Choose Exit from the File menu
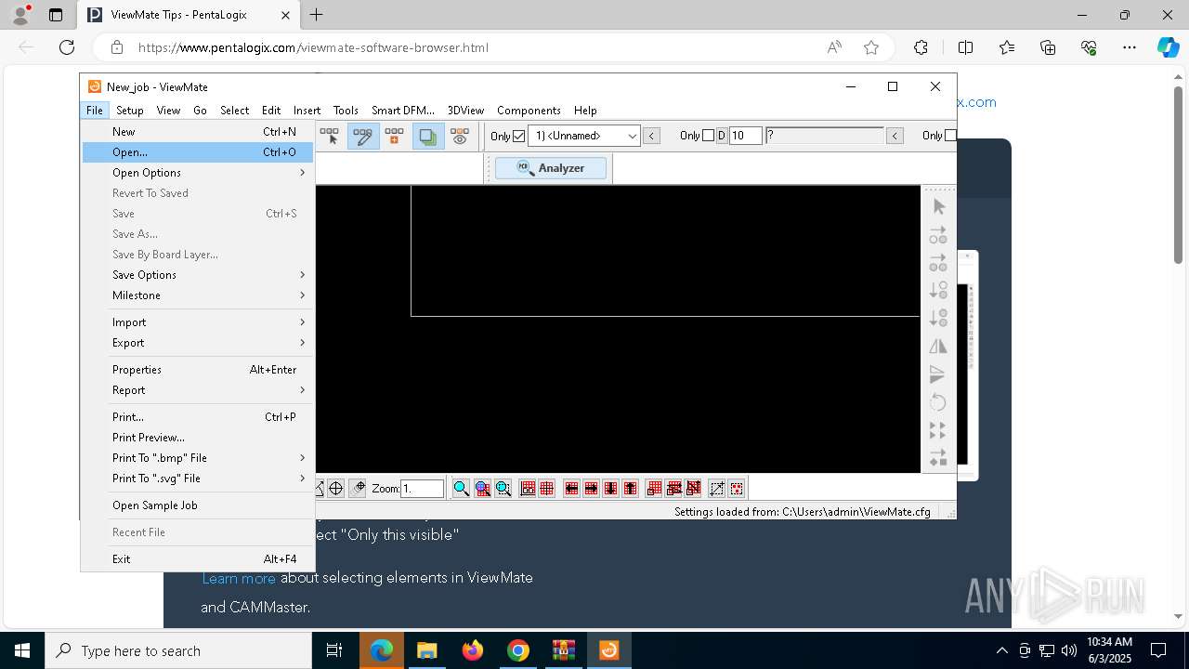1189x669 pixels. click(x=198, y=559)
